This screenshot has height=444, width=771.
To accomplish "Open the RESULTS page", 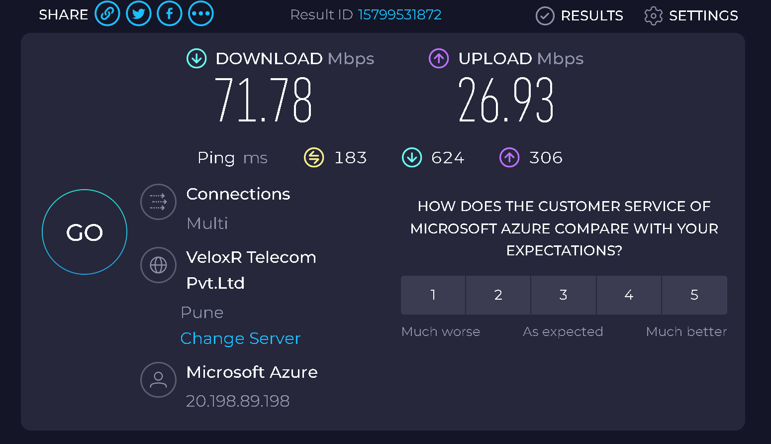I will tap(579, 15).
